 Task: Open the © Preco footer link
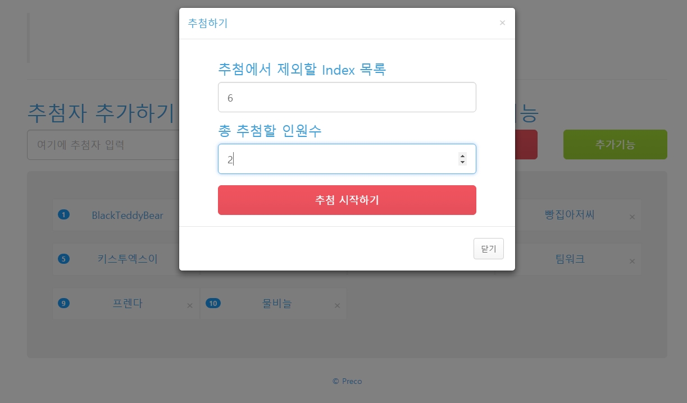[347, 381]
